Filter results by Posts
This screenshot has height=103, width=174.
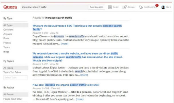(x=6, y=39)
